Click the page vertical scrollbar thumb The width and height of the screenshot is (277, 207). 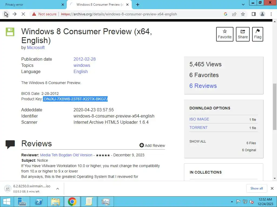pos(275,107)
